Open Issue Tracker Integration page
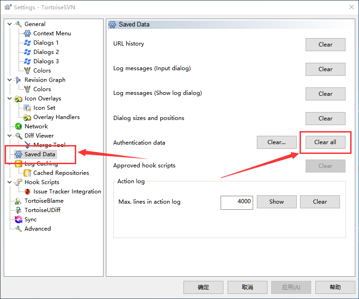 [67, 192]
